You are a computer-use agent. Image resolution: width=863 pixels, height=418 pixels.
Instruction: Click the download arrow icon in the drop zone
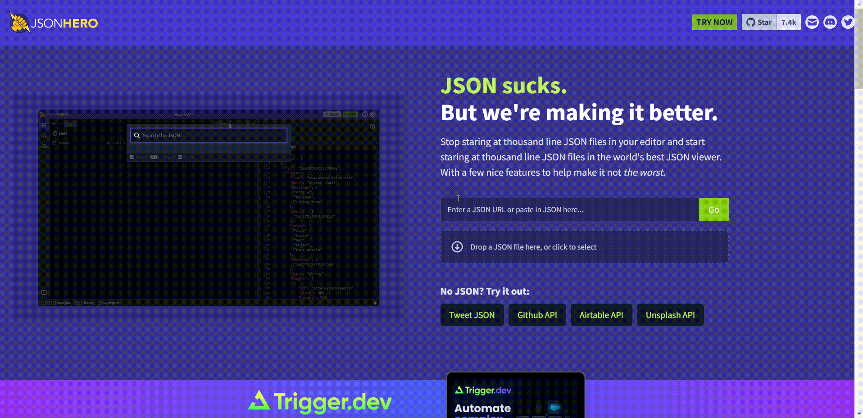point(457,247)
